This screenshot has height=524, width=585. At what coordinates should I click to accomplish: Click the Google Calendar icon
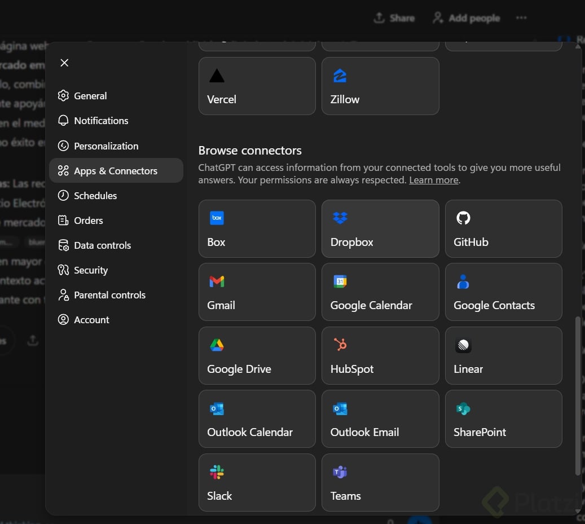pyautogui.click(x=340, y=281)
